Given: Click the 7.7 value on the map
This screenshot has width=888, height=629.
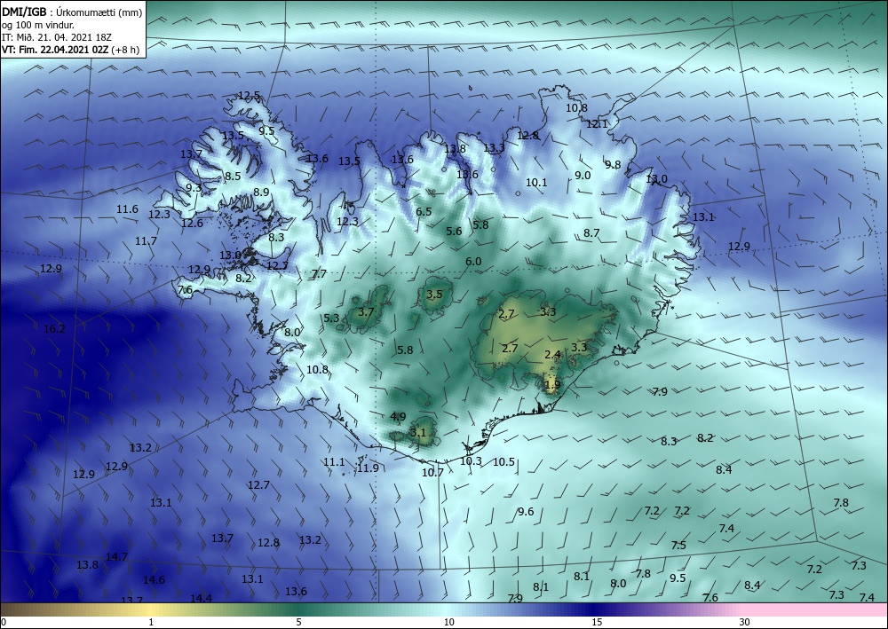Looking at the screenshot, I should coord(319,274).
